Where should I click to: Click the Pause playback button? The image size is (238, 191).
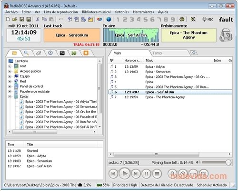(146, 174)
